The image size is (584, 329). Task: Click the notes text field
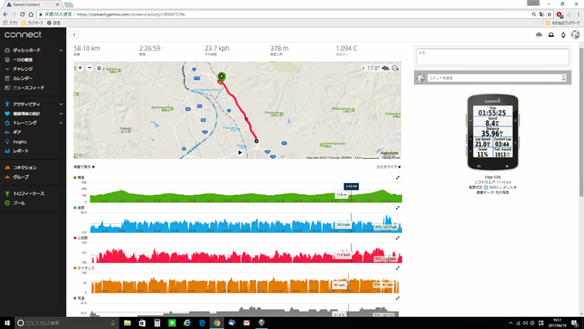(492, 57)
